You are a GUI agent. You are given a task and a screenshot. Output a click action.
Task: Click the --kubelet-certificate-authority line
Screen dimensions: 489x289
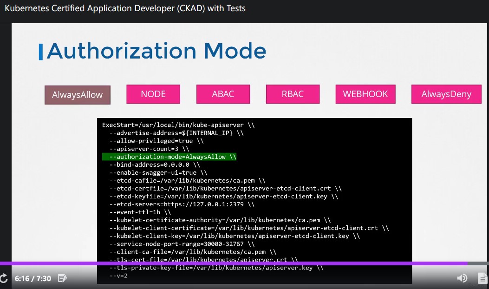(x=220, y=220)
